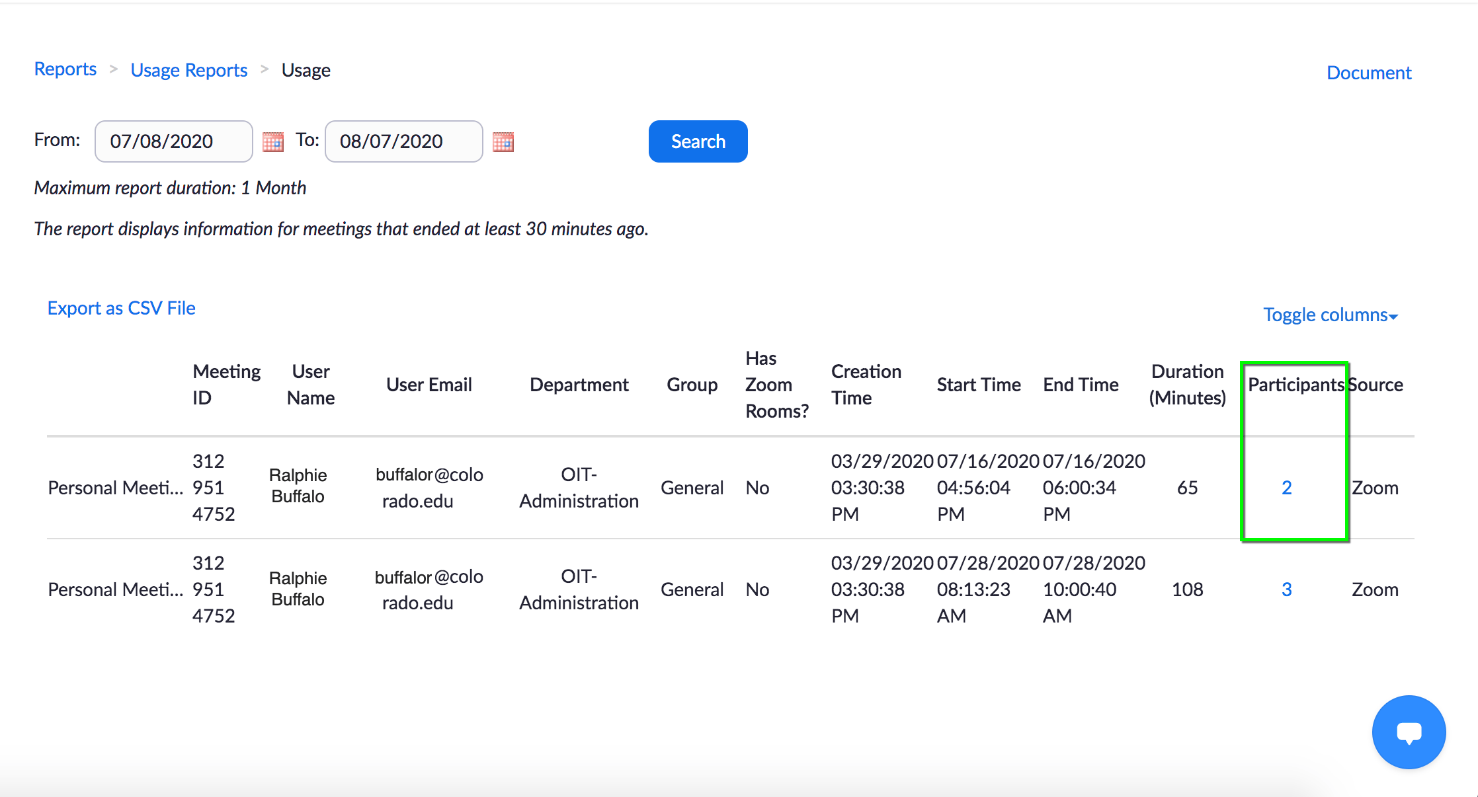Click the Search button
The image size is (1478, 797).
click(x=698, y=141)
